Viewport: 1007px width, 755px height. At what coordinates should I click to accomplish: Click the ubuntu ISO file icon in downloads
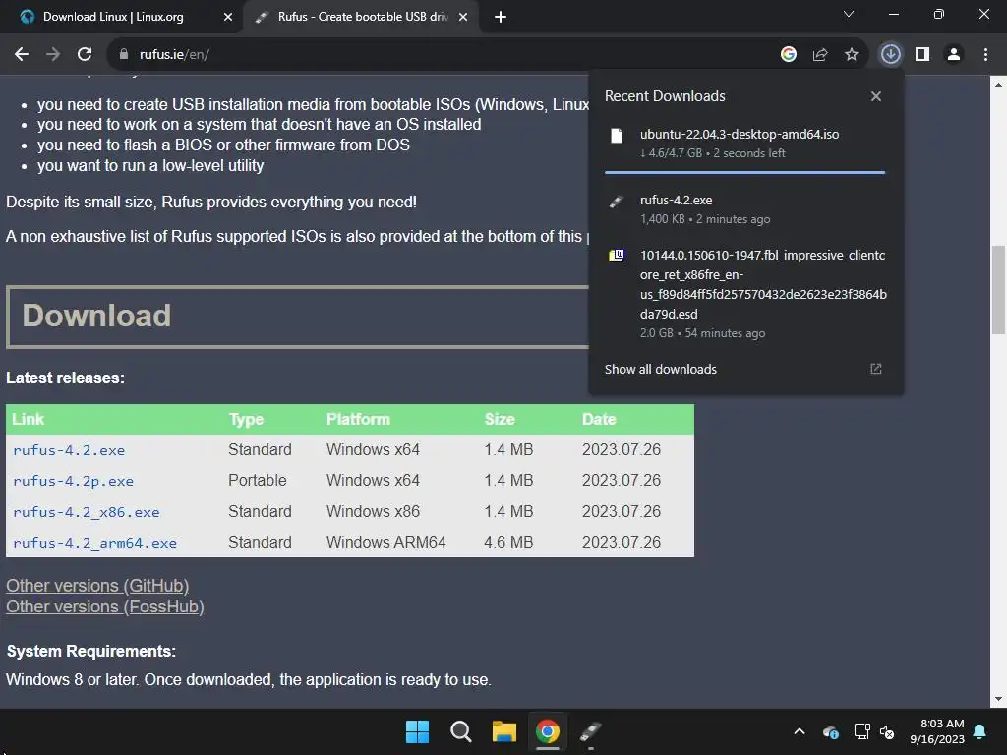point(617,136)
